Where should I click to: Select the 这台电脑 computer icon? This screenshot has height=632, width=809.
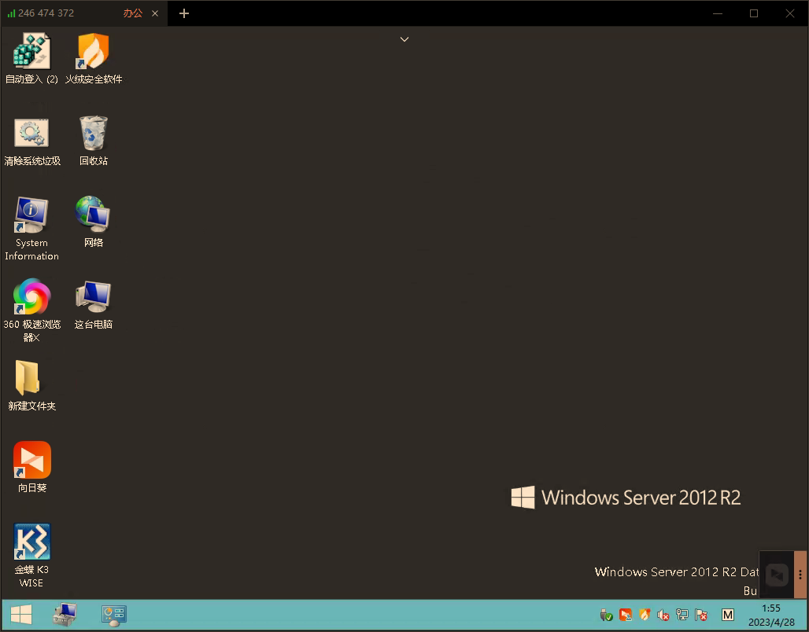[93, 297]
